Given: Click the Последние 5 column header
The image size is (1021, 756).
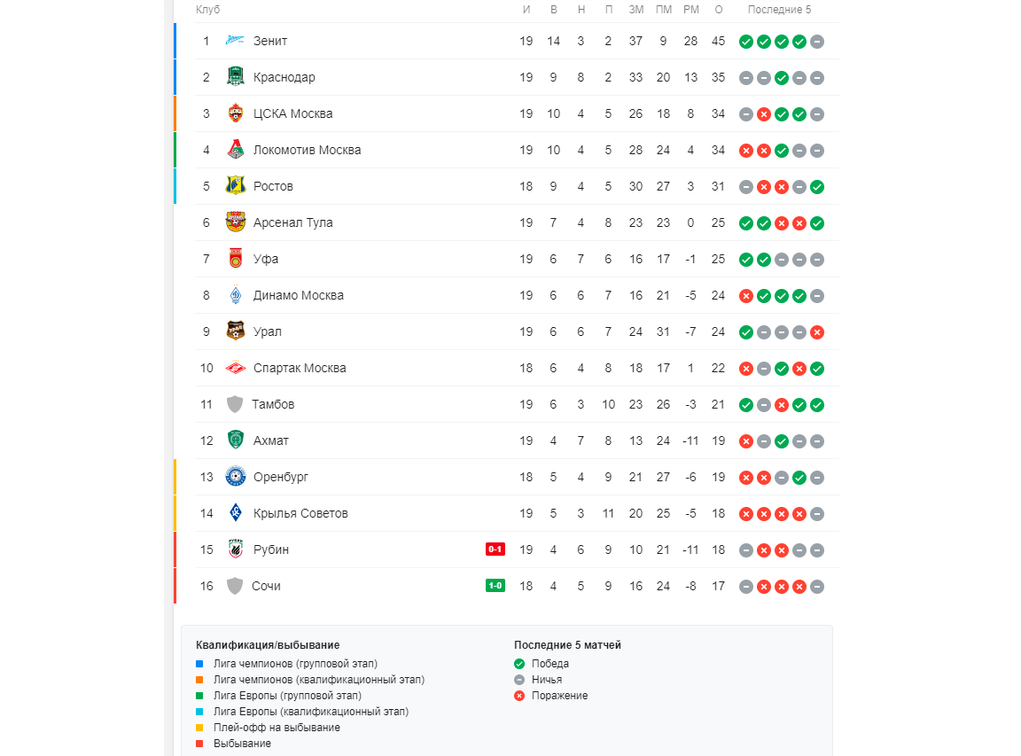Looking at the screenshot, I should pos(779,10).
